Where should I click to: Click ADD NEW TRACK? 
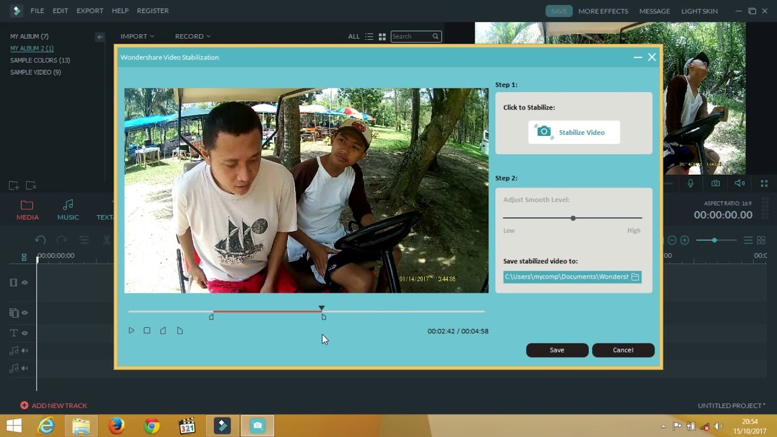coord(53,405)
